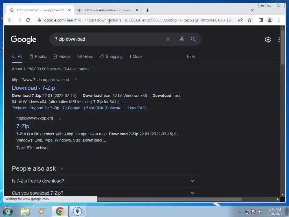This screenshot has width=289, height=217.
Task: Click the scroll up arrow
Action: [x=283, y=28]
